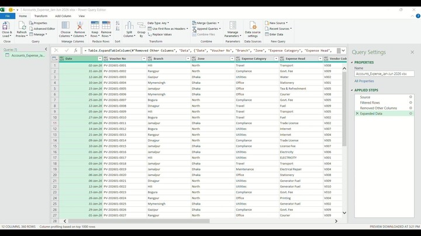421x236 pixels.
Task: Open the Zone column filter dropdown
Action: pyautogui.click(x=232, y=59)
